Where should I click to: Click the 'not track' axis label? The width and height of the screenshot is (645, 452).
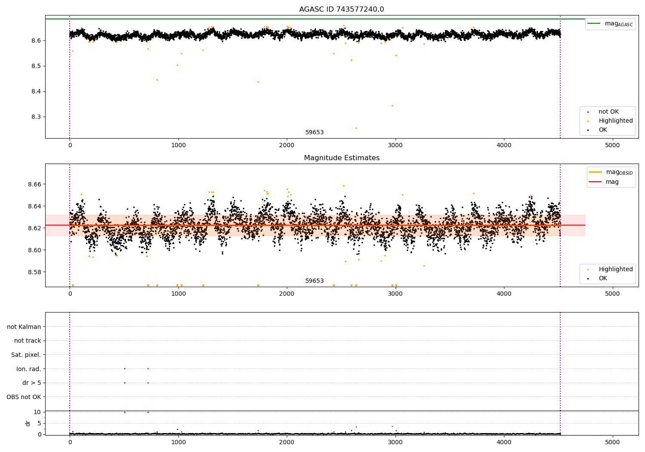[x=28, y=341]
